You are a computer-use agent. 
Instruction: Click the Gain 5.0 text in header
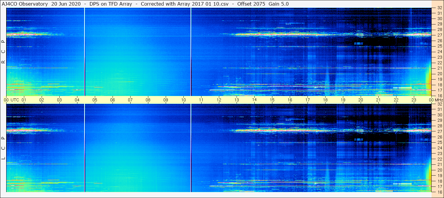pyautogui.click(x=279, y=4)
